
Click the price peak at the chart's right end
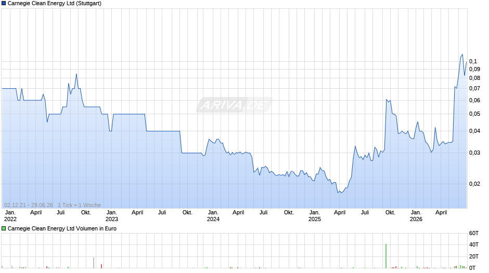(x=462, y=55)
